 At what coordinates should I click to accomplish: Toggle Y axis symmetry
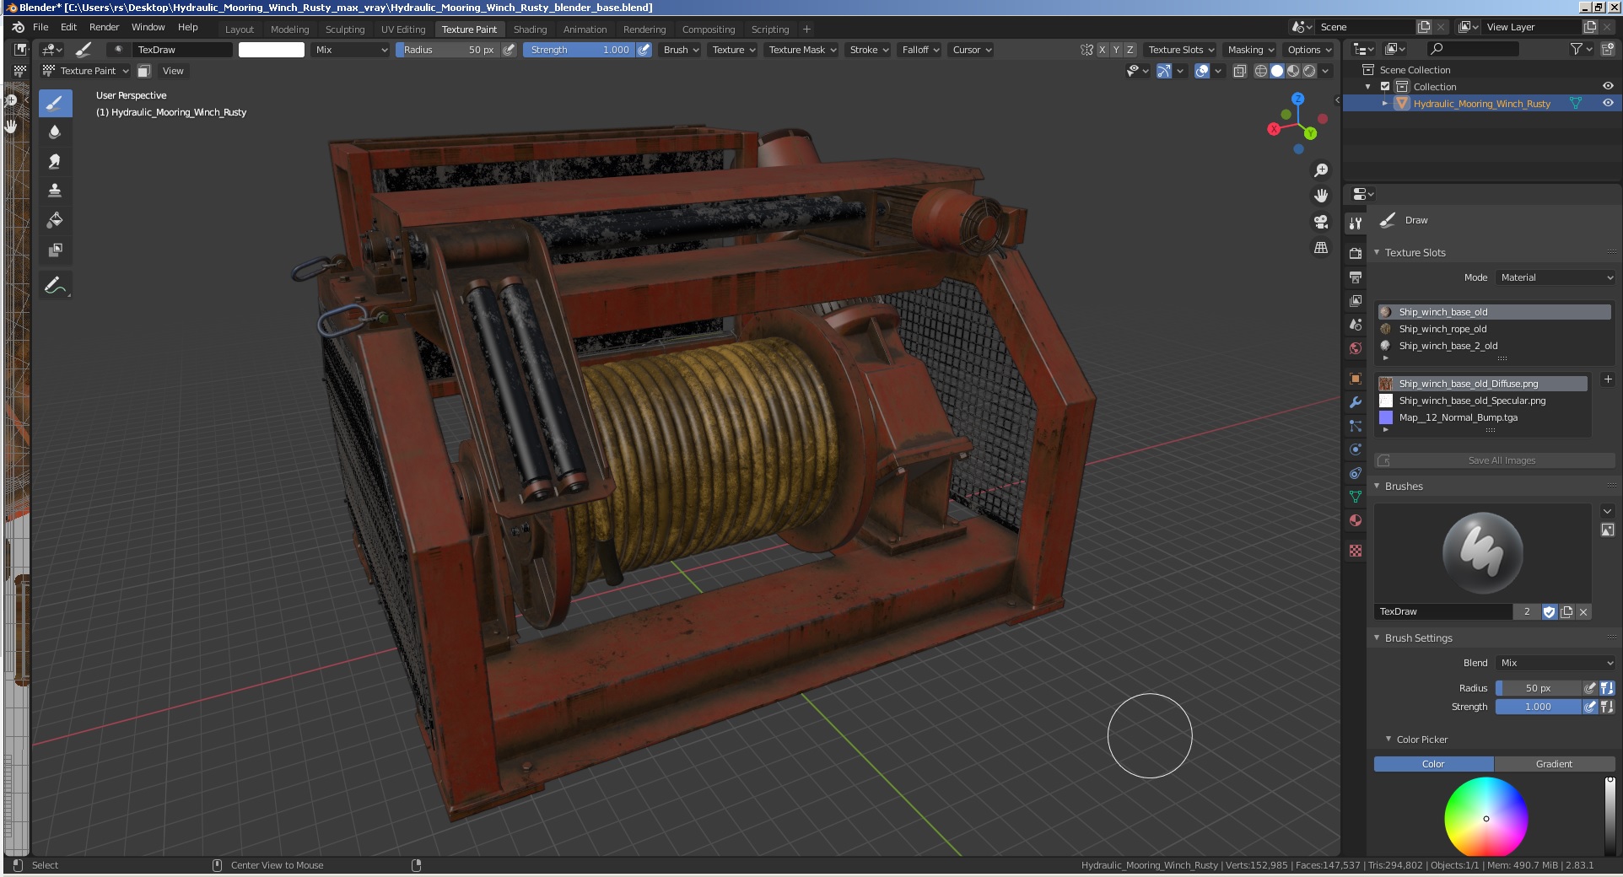coord(1116,50)
